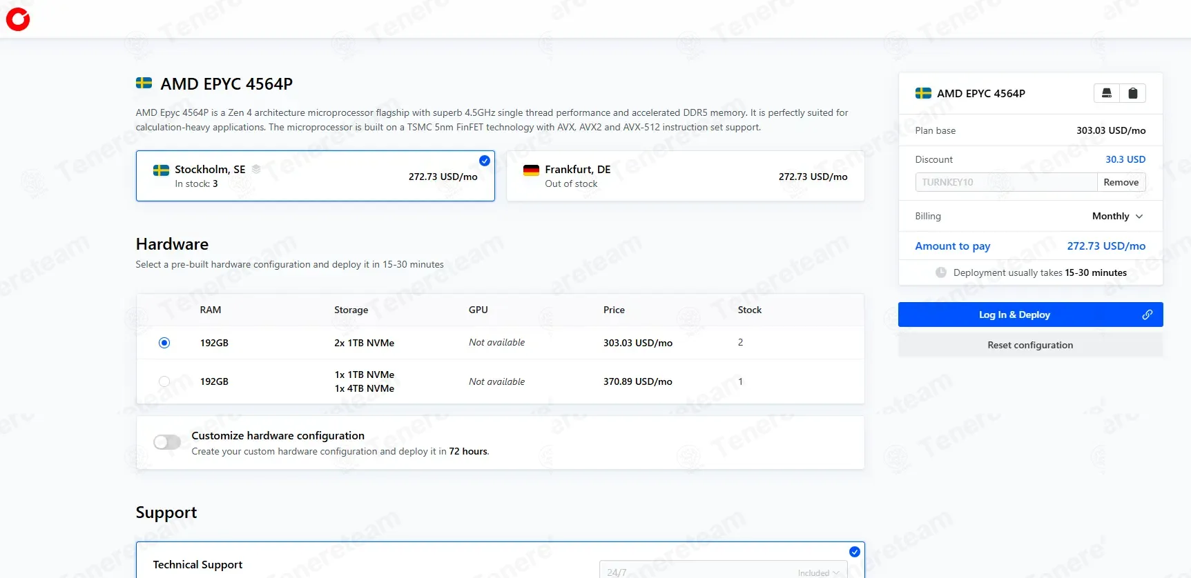Screen dimensions: 1191x578
Task: Click the Hardware section heading
Action: 172,244
